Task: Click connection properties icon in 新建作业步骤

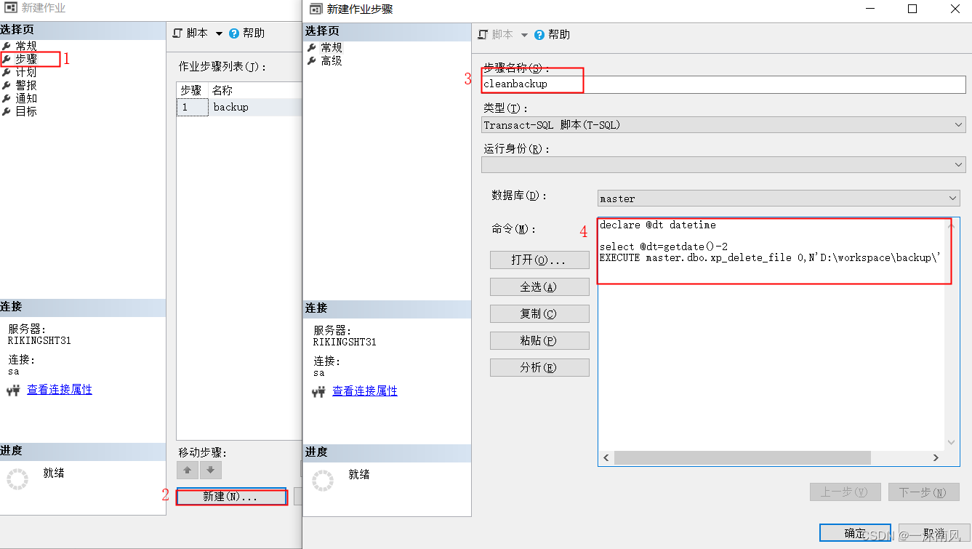Action: (318, 392)
